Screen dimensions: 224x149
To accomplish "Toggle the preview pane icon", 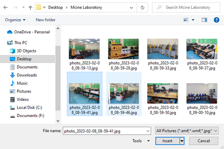I will pyautogui.click(x=204, y=20).
